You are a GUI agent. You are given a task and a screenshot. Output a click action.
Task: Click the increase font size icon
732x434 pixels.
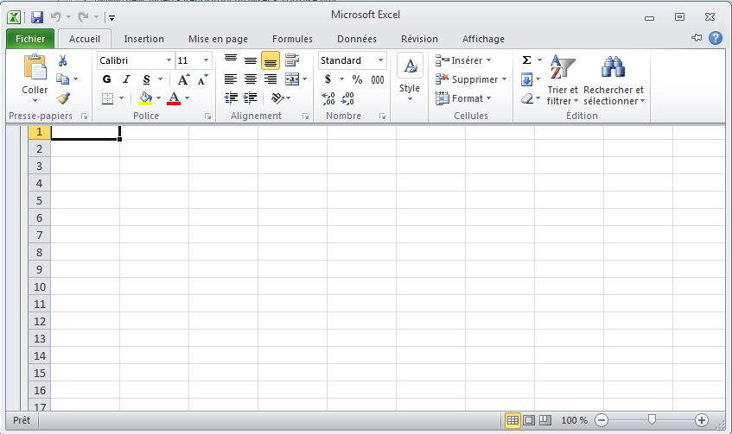183,79
